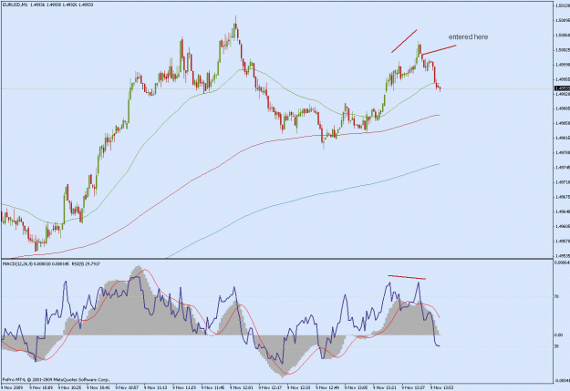Select the red moving average on price chart
This screenshot has width=570, height=391.
[218, 167]
